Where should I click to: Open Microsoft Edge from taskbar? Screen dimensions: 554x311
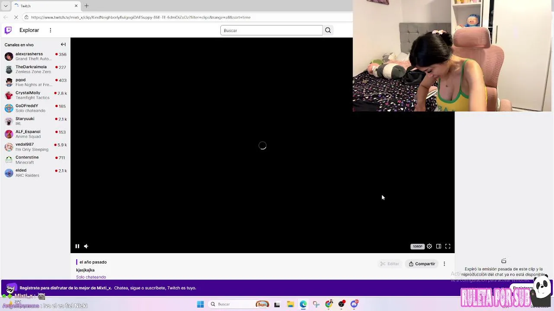click(303, 304)
